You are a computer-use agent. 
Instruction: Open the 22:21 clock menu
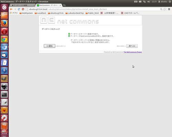(x=154, y=2)
